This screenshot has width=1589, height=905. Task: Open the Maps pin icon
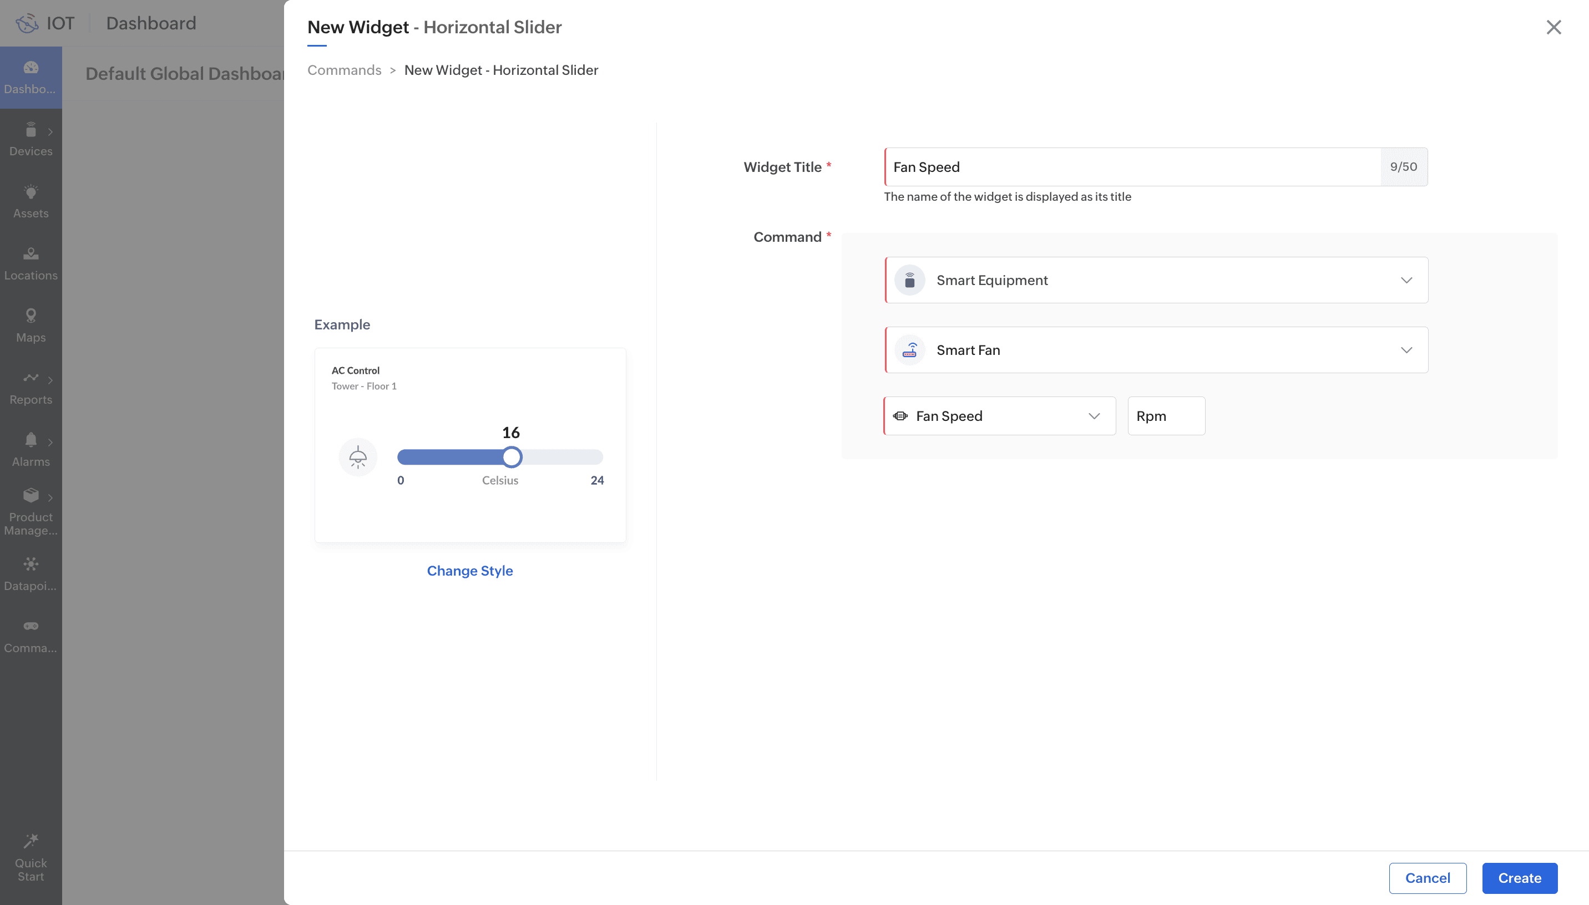31,316
